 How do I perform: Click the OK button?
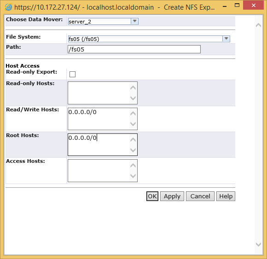(152, 196)
